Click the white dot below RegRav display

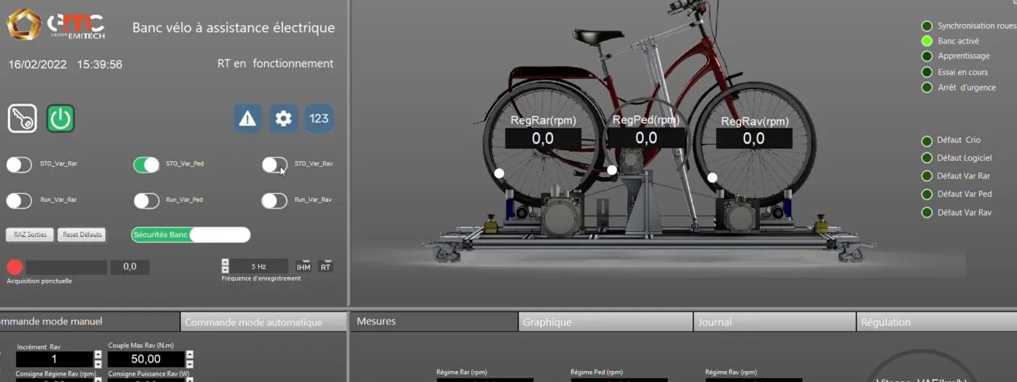[712, 177]
